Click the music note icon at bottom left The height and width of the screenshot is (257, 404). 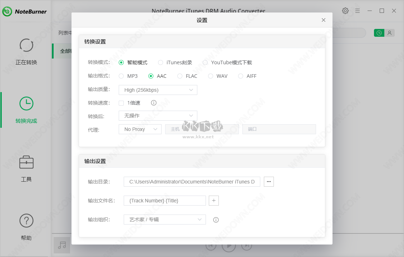point(61,245)
